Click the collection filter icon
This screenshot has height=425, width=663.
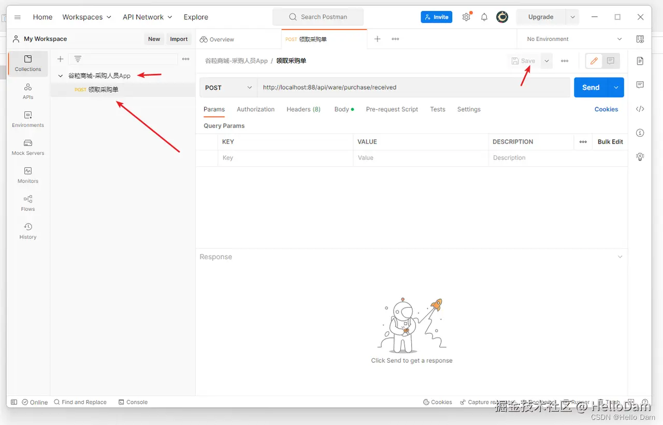(78, 59)
